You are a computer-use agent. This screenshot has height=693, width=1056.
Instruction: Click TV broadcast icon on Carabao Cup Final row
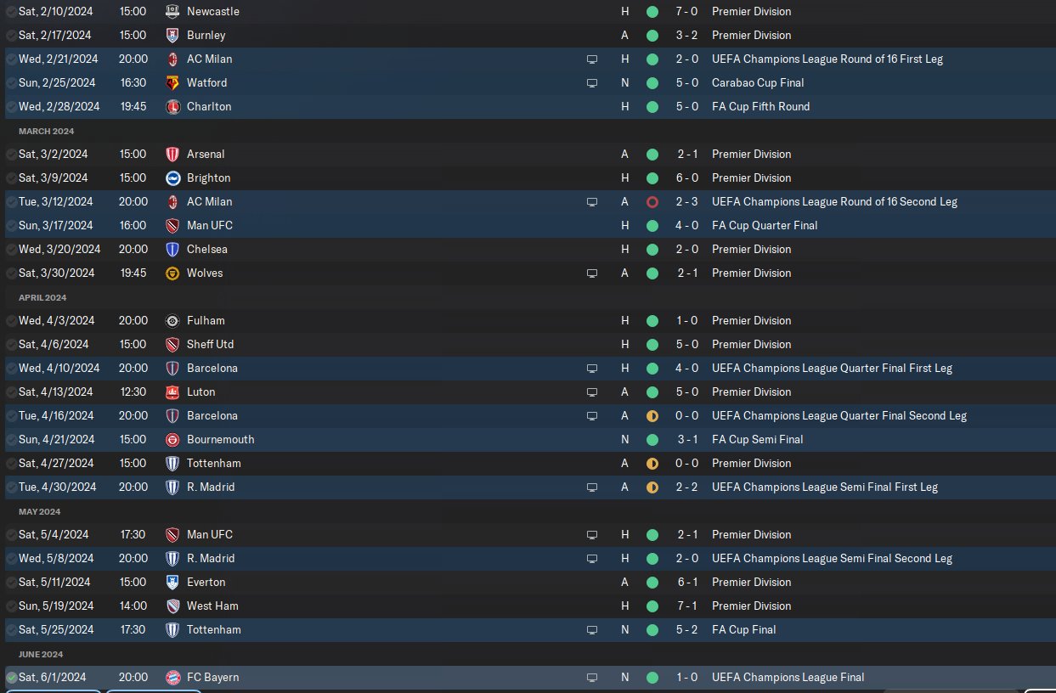point(592,83)
